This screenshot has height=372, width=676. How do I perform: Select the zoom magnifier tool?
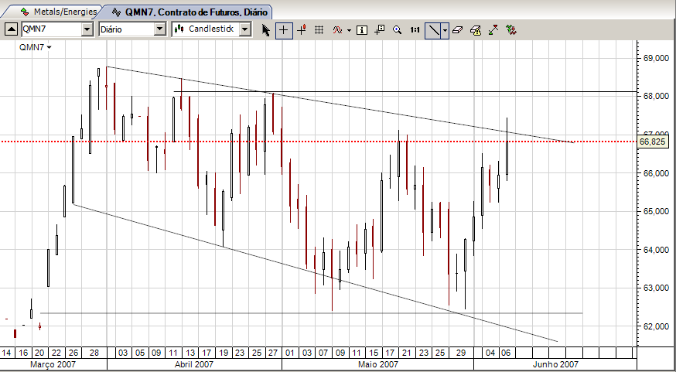(398, 30)
